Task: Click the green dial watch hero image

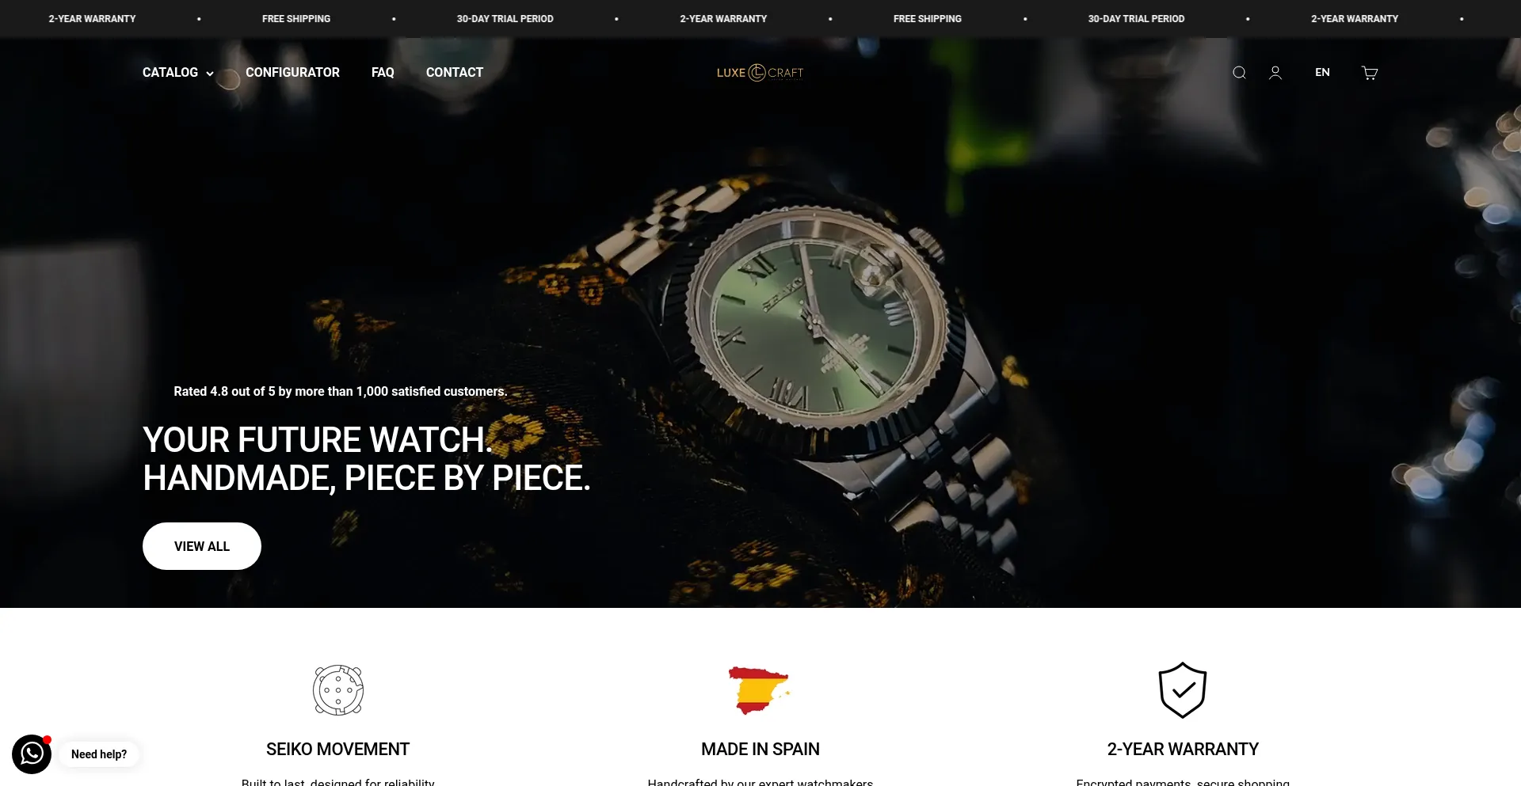Action: (x=816, y=332)
